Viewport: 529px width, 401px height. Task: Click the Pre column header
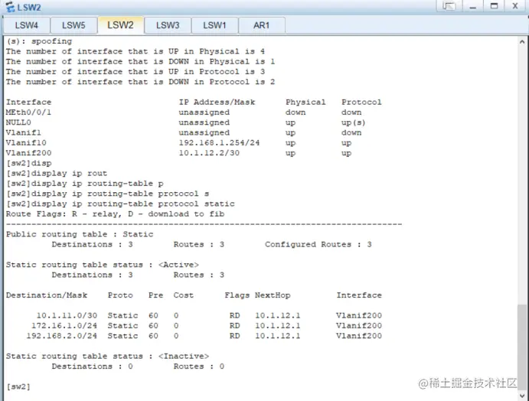tap(156, 295)
